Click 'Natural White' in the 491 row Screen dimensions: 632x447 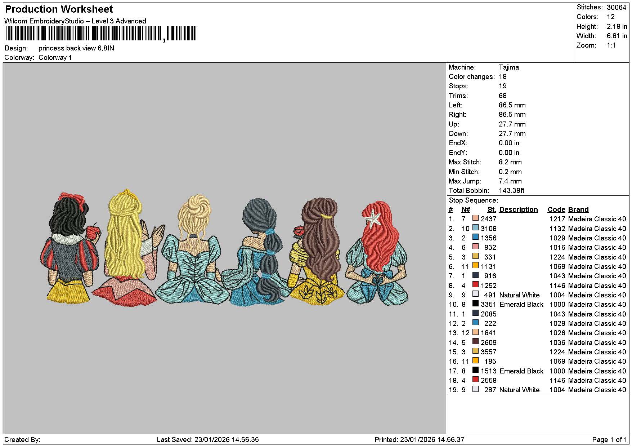(x=519, y=295)
